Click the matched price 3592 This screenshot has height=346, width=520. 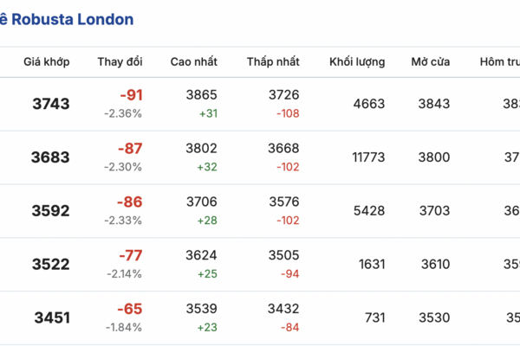(x=51, y=211)
